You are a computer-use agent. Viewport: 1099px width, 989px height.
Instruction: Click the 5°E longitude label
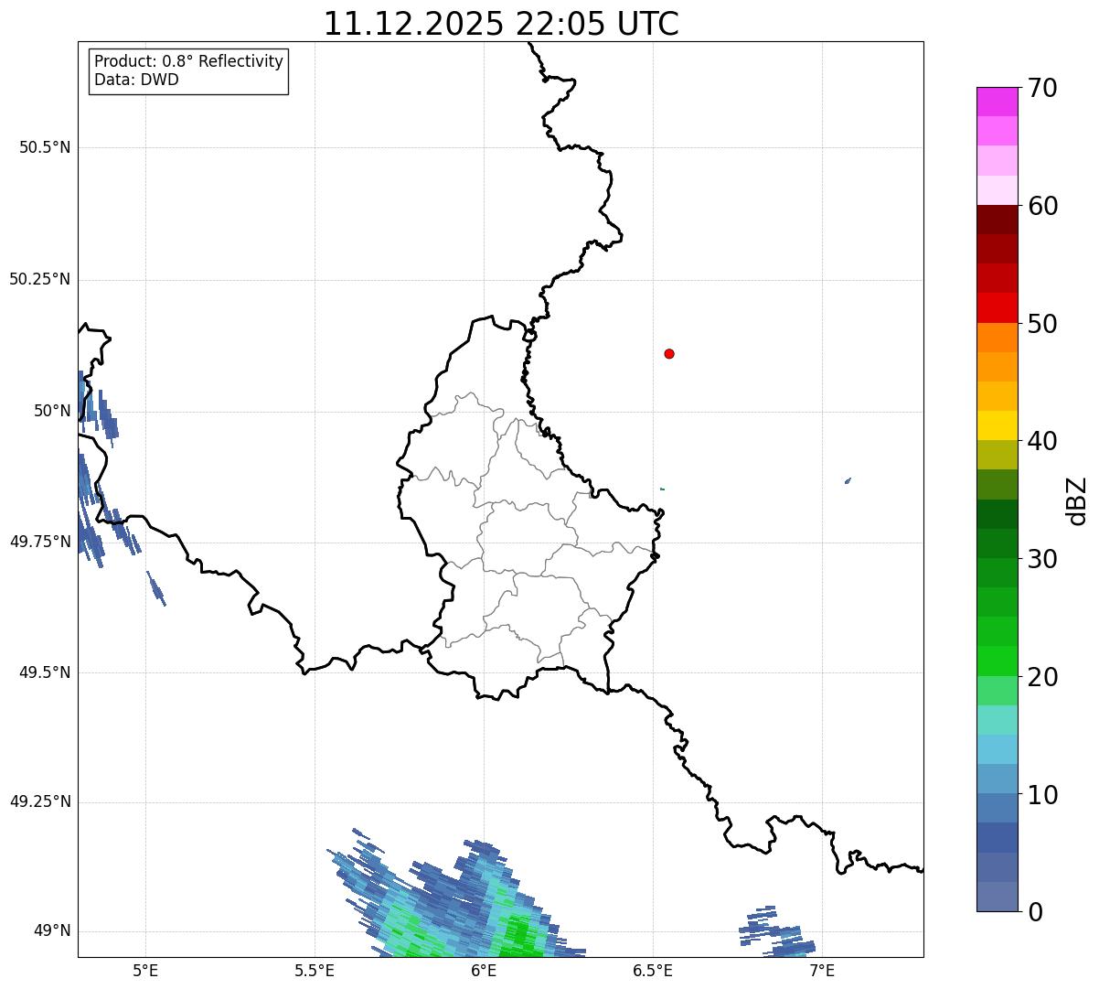(145, 970)
